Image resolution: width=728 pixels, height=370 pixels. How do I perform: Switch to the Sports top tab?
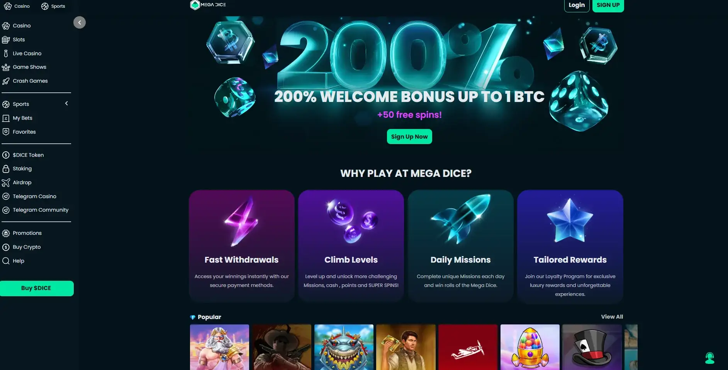[53, 6]
